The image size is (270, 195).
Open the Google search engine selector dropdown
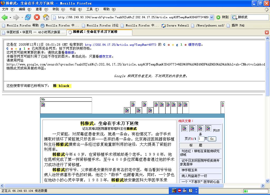point(234,17)
